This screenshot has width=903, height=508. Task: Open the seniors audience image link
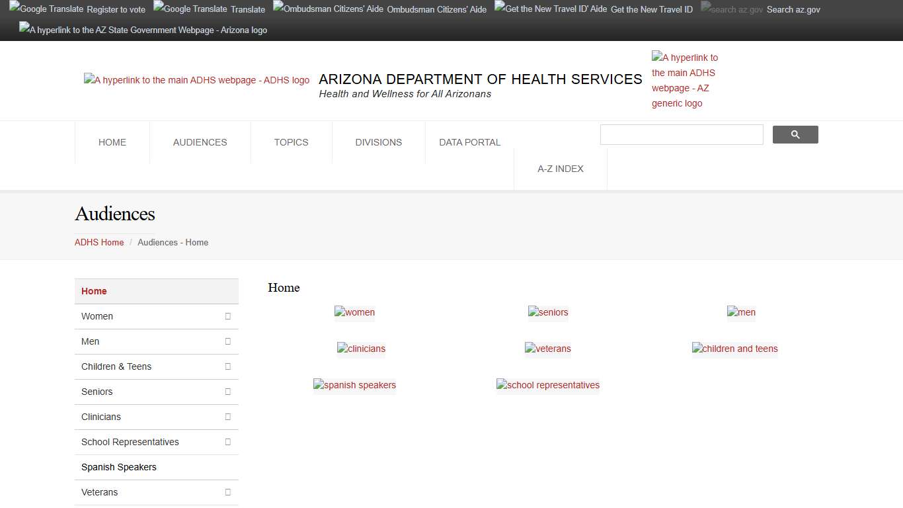pyautogui.click(x=548, y=312)
